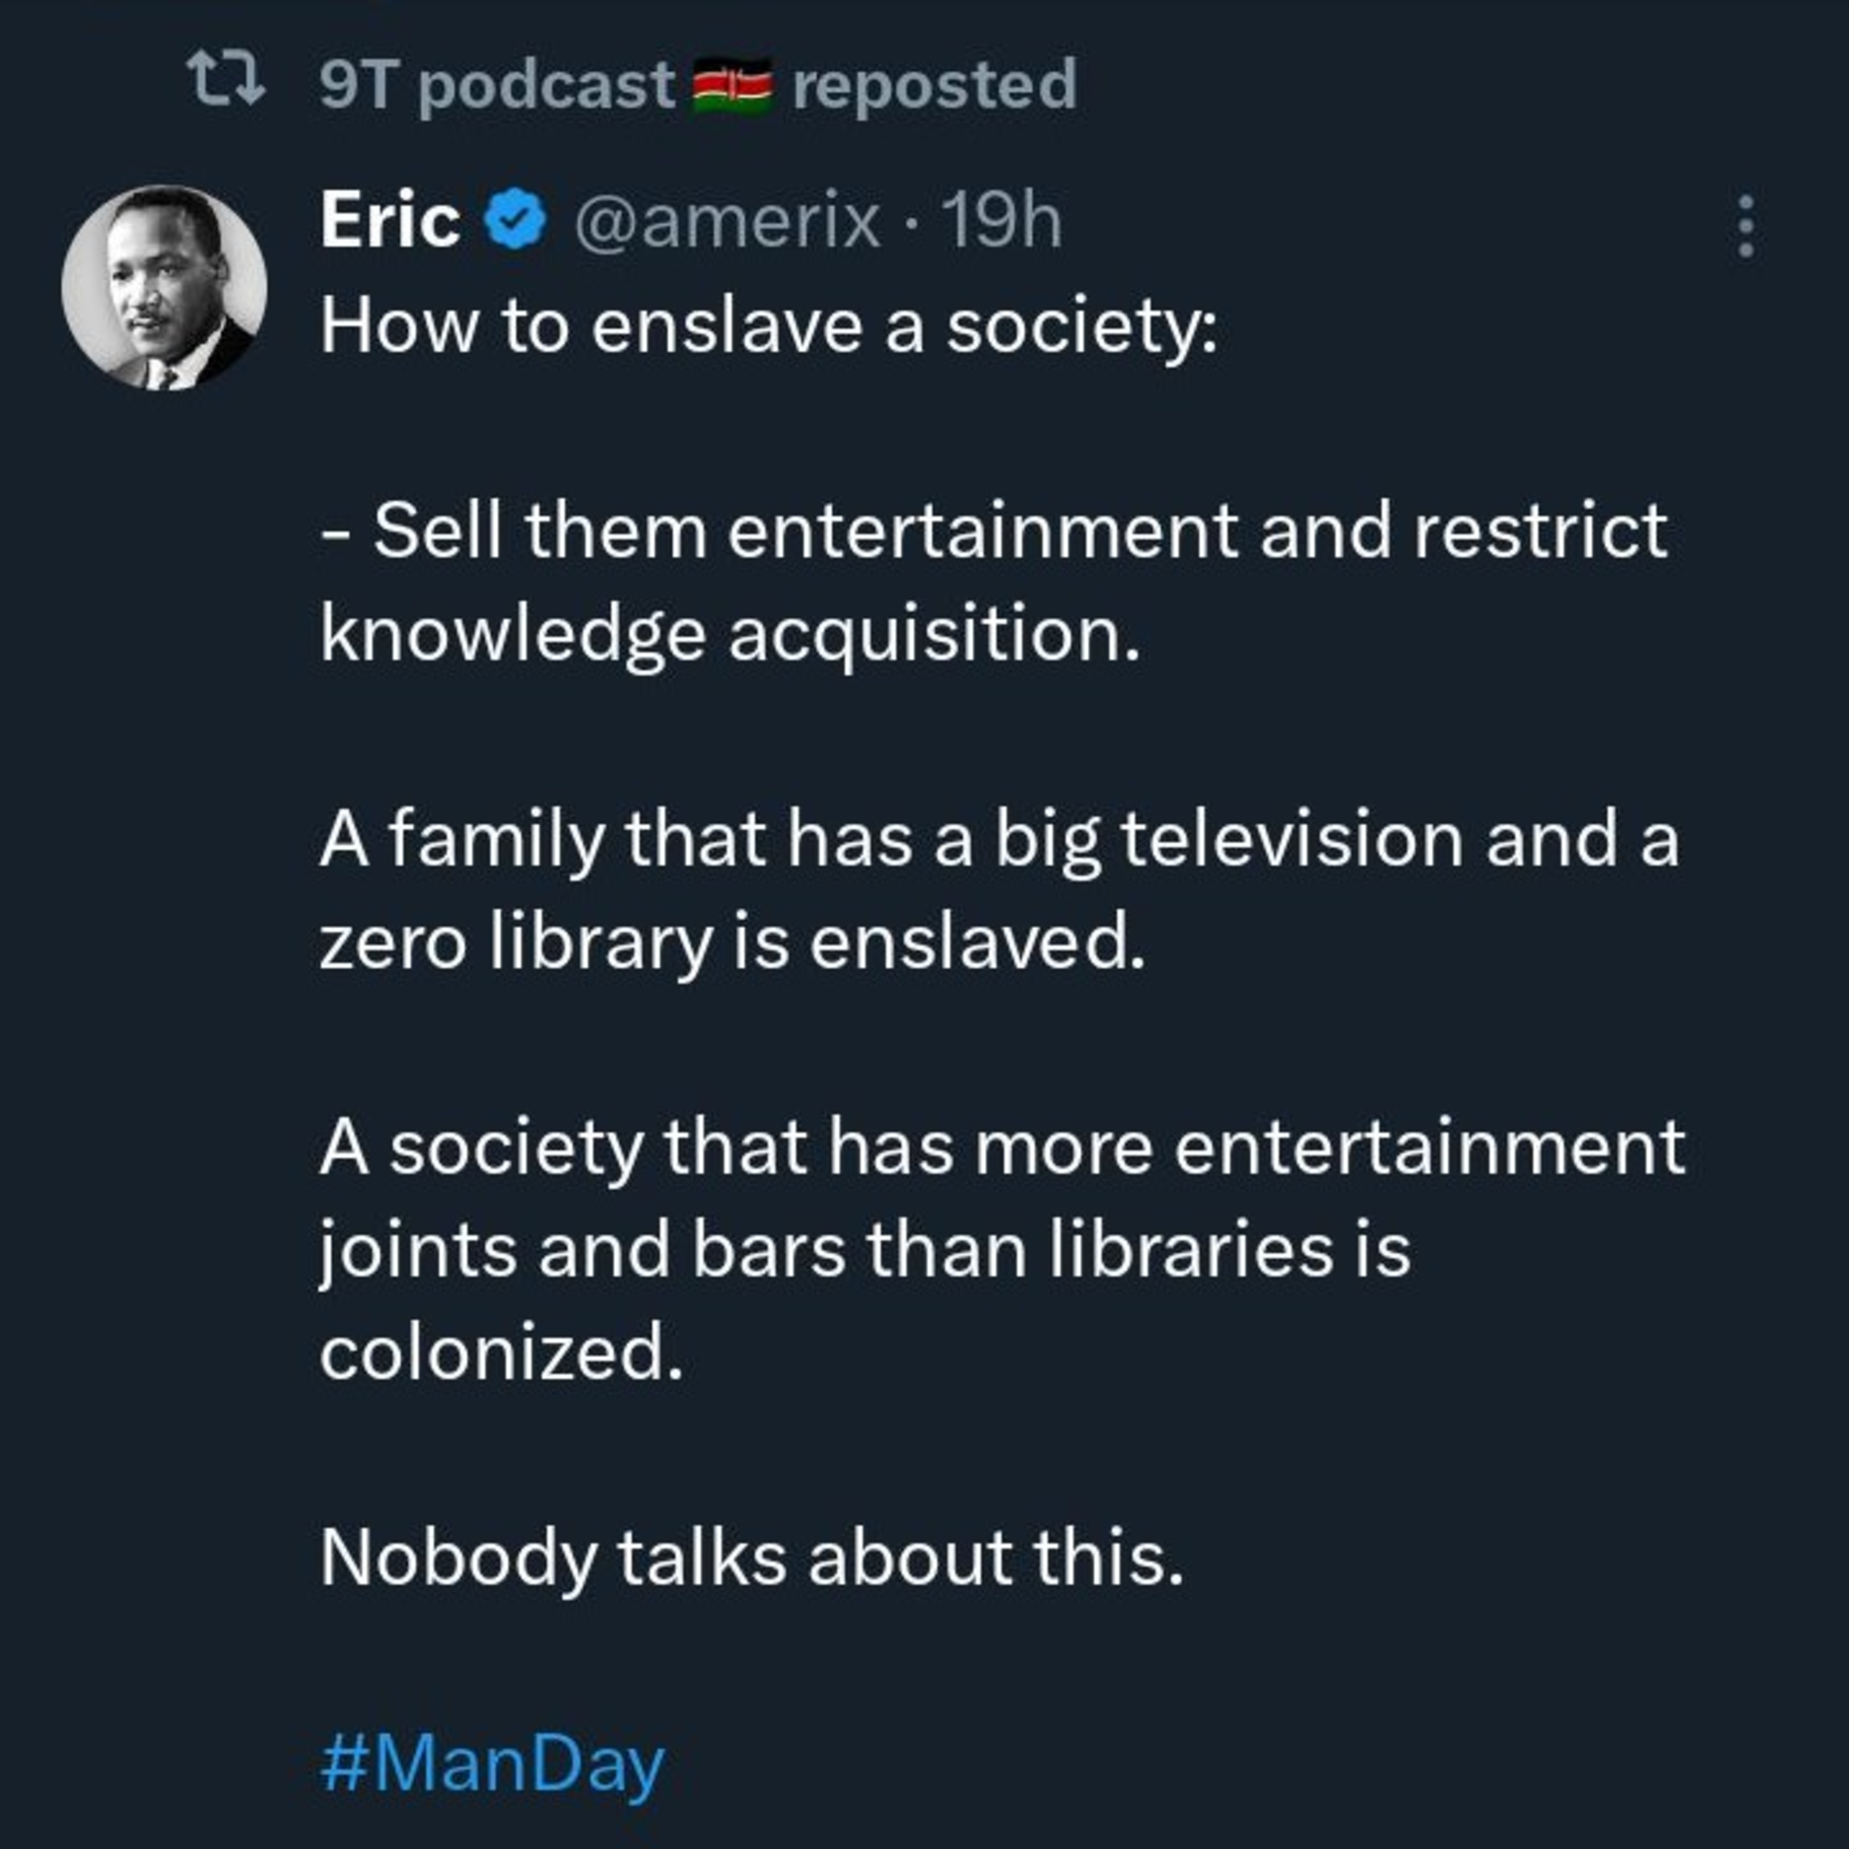Click the Kenya flag emoji beside 9T podcast
The width and height of the screenshot is (1849, 1849).
click(x=732, y=85)
